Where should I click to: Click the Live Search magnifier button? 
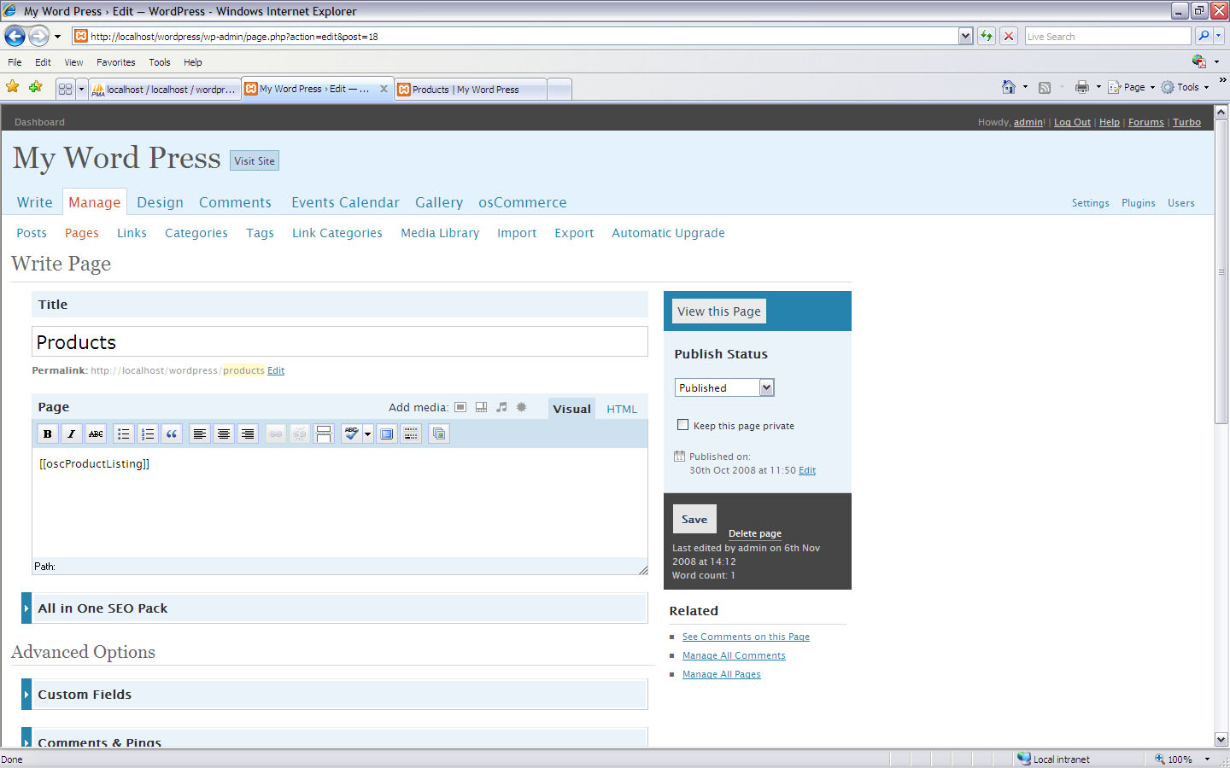(x=1204, y=36)
